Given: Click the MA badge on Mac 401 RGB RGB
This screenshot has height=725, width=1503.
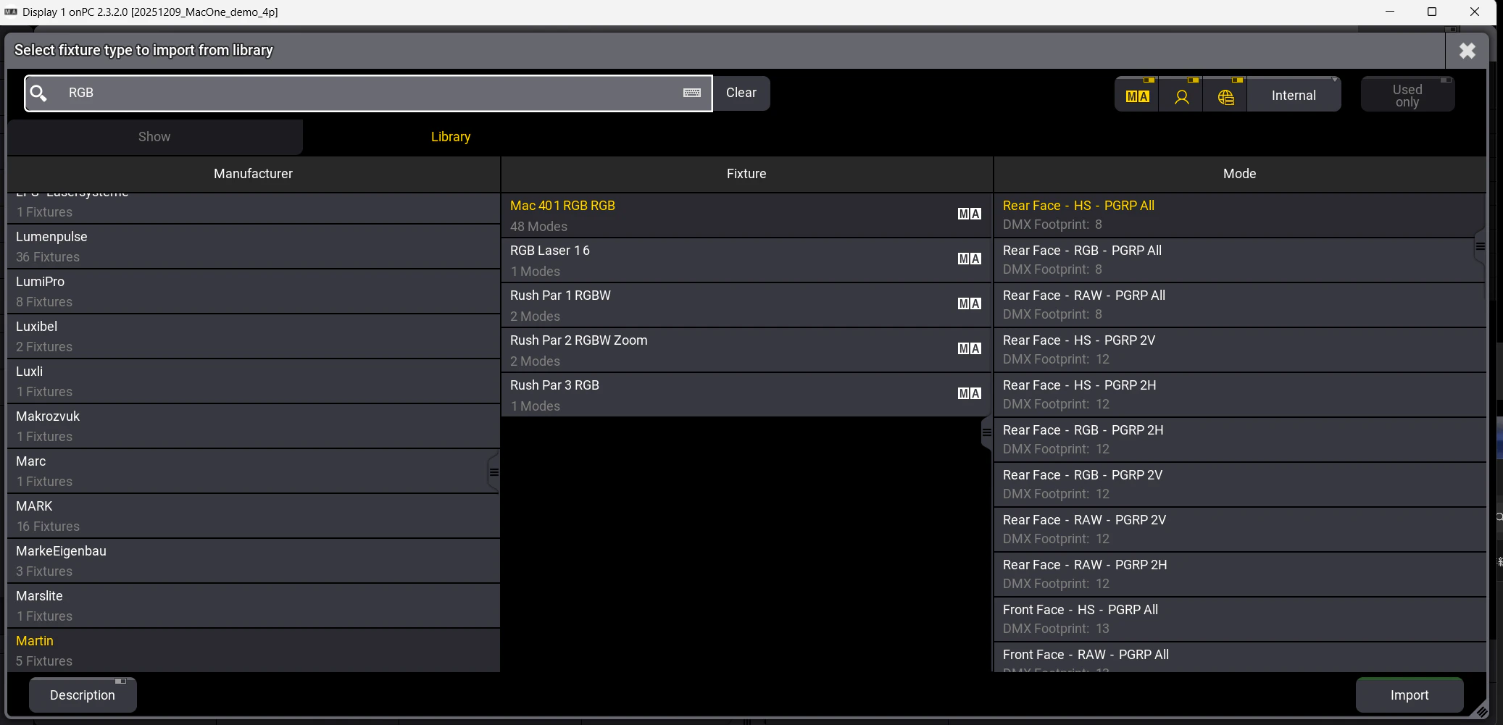Looking at the screenshot, I should pyautogui.click(x=970, y=214).
